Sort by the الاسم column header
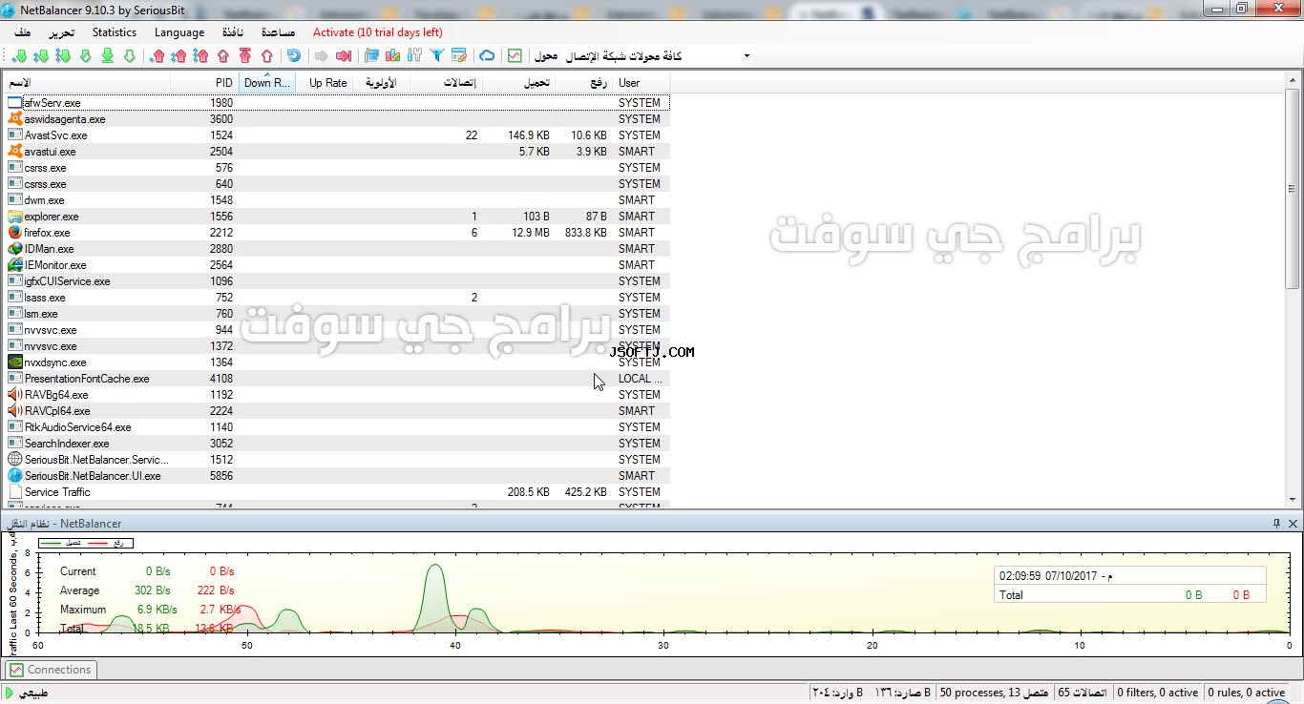The width and height of the screenshot is (1304, 704). (x=88, y=83)
